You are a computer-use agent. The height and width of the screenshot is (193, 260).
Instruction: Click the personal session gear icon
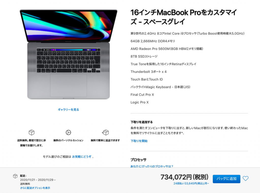click(x=68, y=132)
